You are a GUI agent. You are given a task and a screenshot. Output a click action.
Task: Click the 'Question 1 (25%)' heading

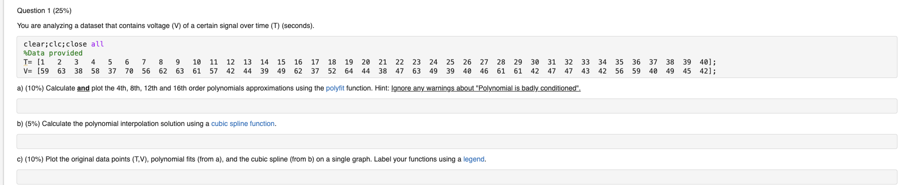pyautogui.click(x=44, y=10)
